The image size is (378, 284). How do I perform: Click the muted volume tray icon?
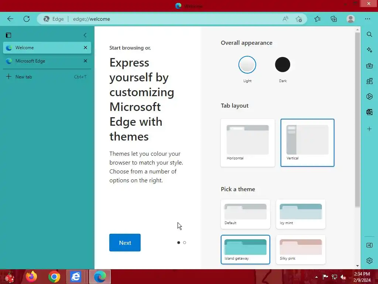click(x=343, y=277)
